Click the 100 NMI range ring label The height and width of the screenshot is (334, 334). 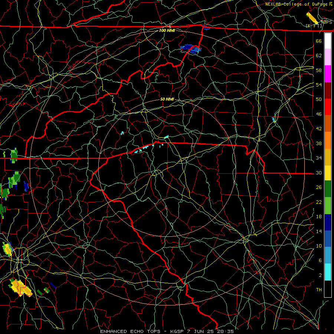coord(167,30)
